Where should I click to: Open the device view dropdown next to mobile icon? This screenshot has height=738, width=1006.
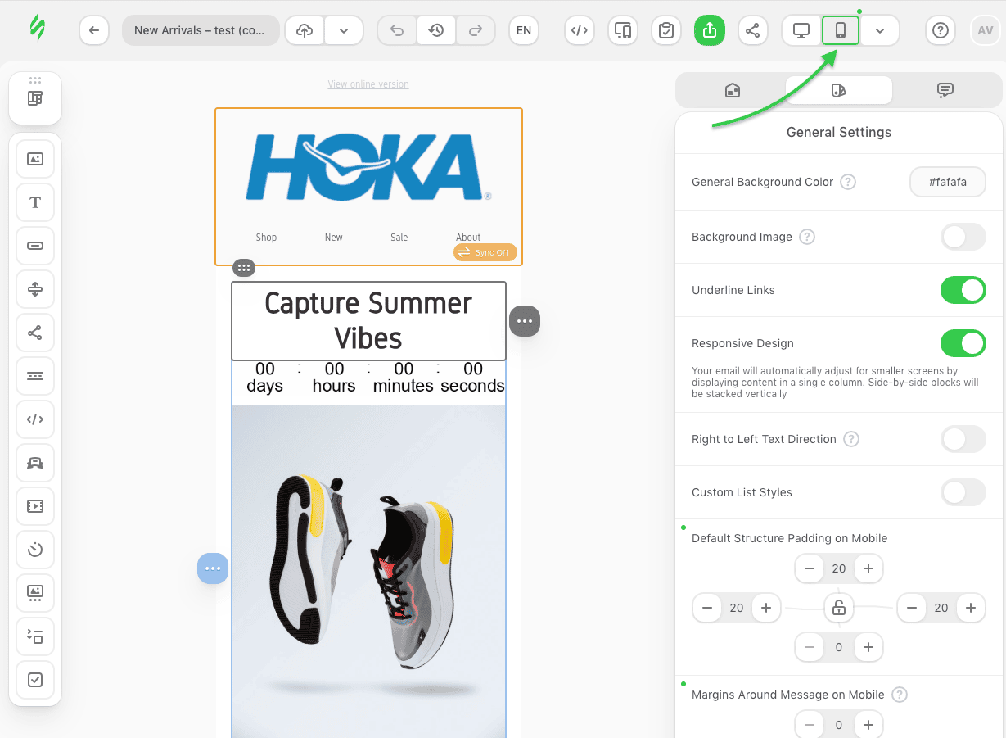pyautogui.click(x=881, y=29)
